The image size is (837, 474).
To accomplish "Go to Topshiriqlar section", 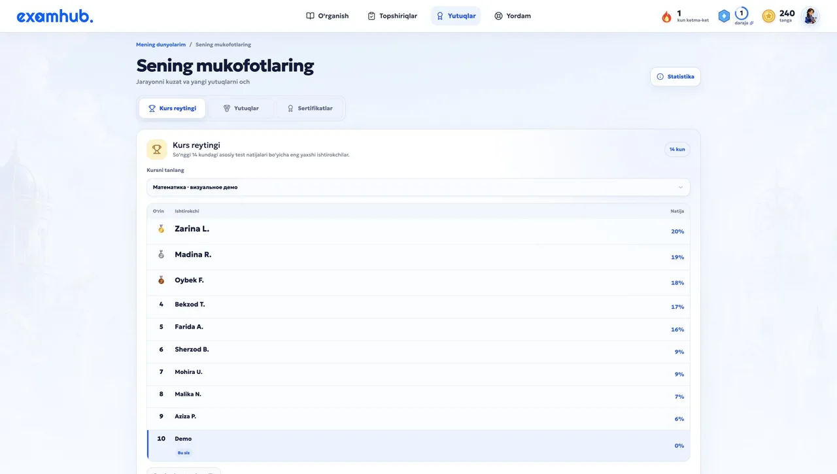I will click(x=392, y=16).
